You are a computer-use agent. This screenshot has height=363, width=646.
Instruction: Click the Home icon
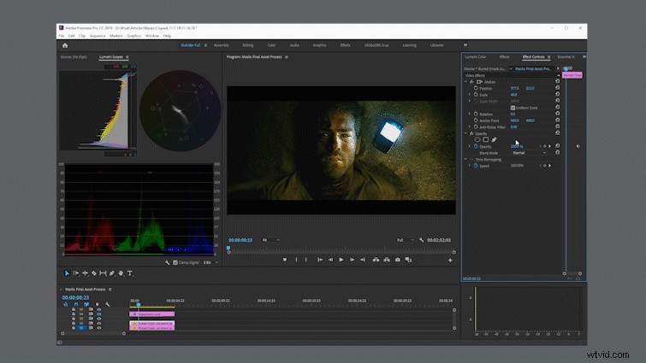[65, 45]
